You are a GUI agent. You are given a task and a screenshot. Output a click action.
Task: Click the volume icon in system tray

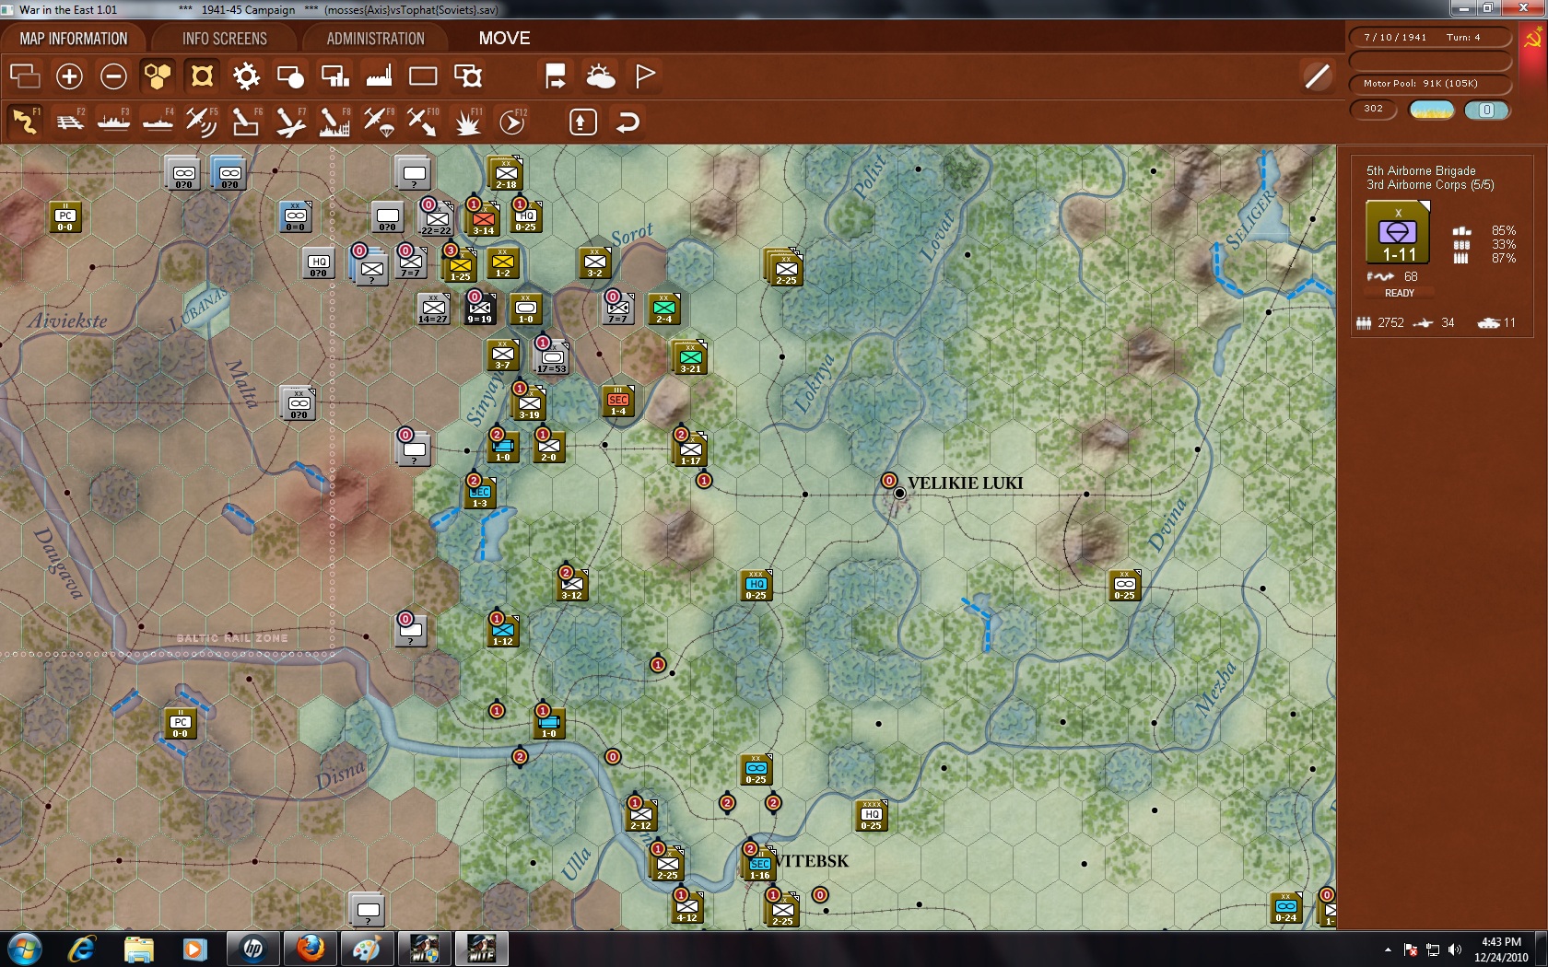click(1455, 950)
